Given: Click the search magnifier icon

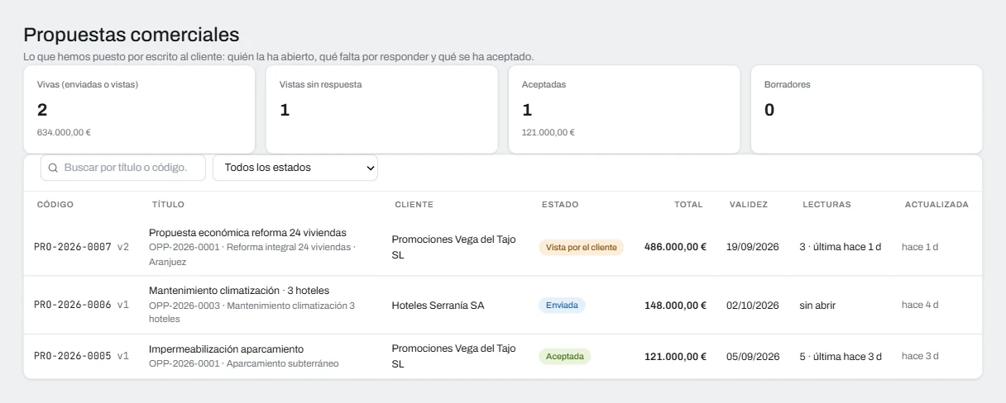Looking at the screenshot, I should (53, 168).
